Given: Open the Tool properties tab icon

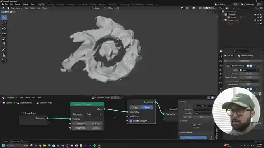Looking at the screenshot, I should (x=221, y=57).
